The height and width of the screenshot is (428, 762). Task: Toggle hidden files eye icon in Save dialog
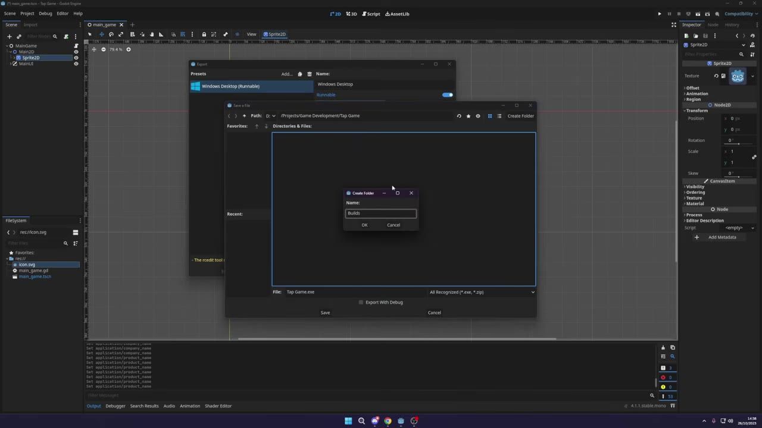pos(478,116)
